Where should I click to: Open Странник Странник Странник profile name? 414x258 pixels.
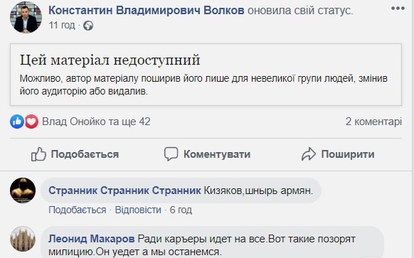(x=124, y=190)
